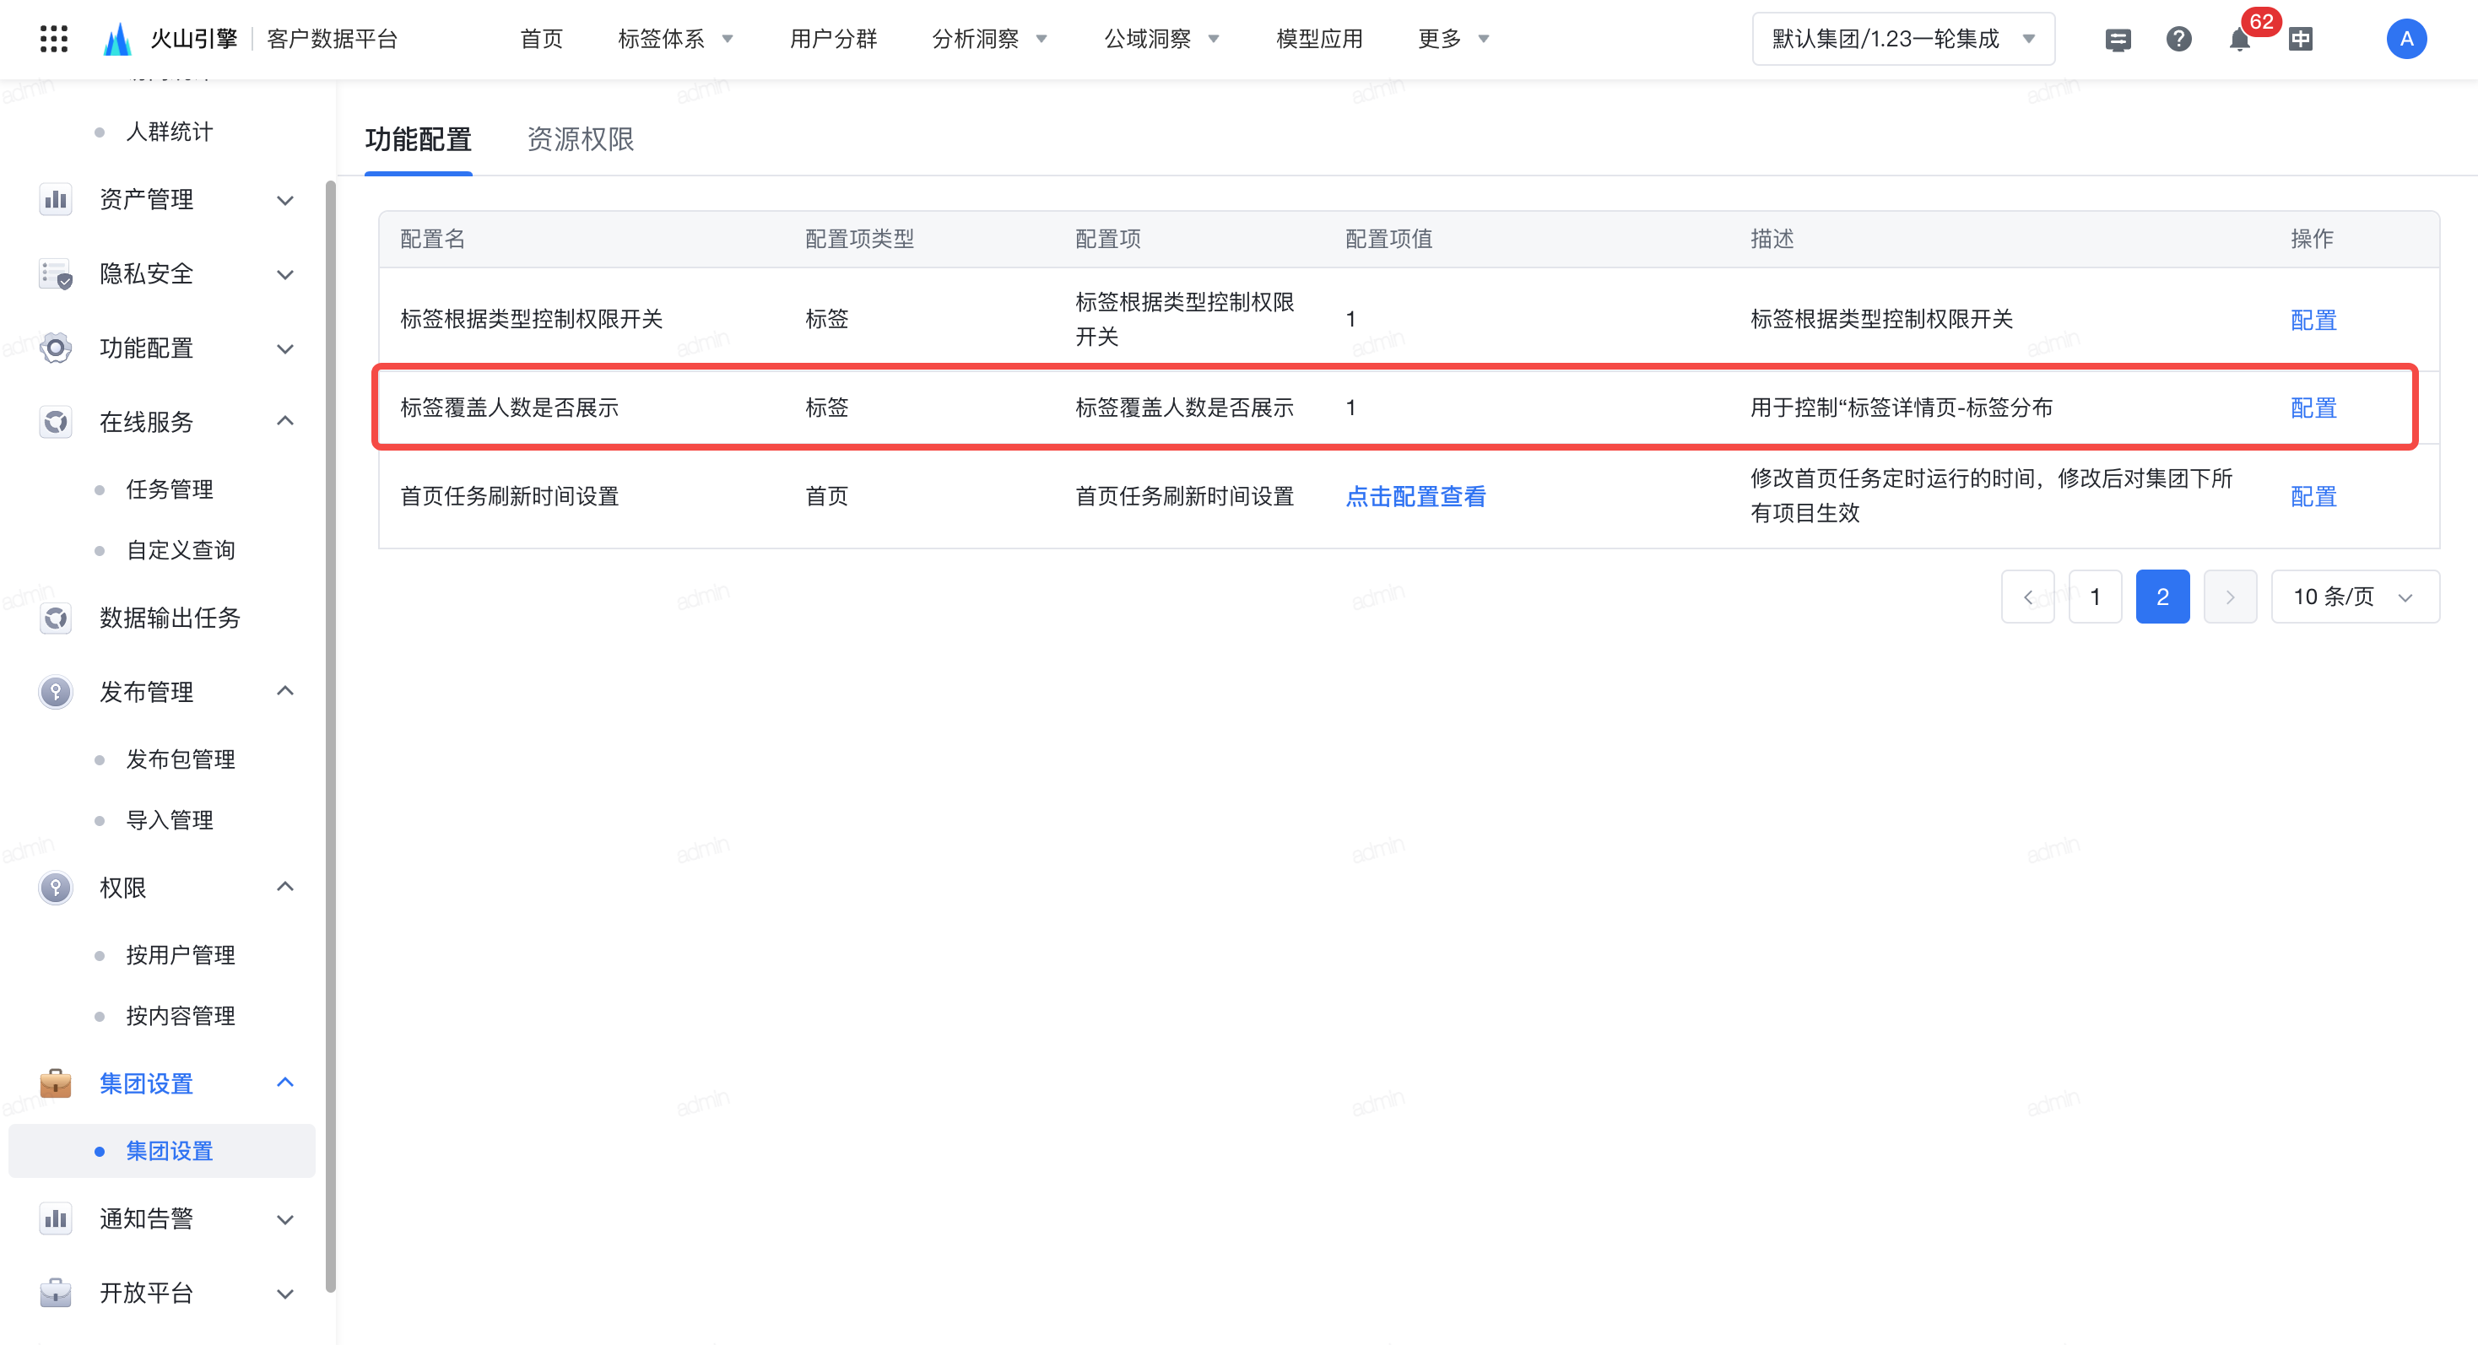Expand the 通知告警 sidebar section
The width and height of the screenshot is (2478, 1345).
tap(284, 1219)
